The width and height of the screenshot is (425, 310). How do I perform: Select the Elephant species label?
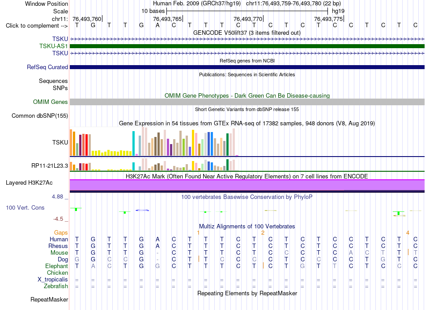(x=56, y=266)
